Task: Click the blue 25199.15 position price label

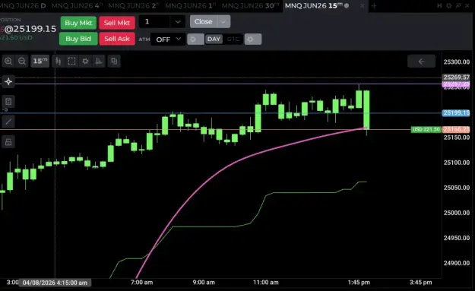Action: [x=456, y=113]
